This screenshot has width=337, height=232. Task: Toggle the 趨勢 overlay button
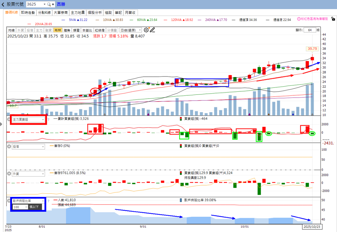(67, 30)
